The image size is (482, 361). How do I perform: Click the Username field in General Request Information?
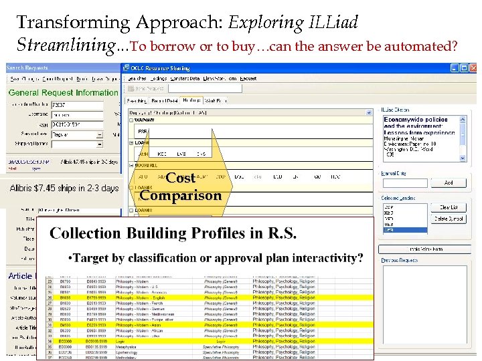77,115
